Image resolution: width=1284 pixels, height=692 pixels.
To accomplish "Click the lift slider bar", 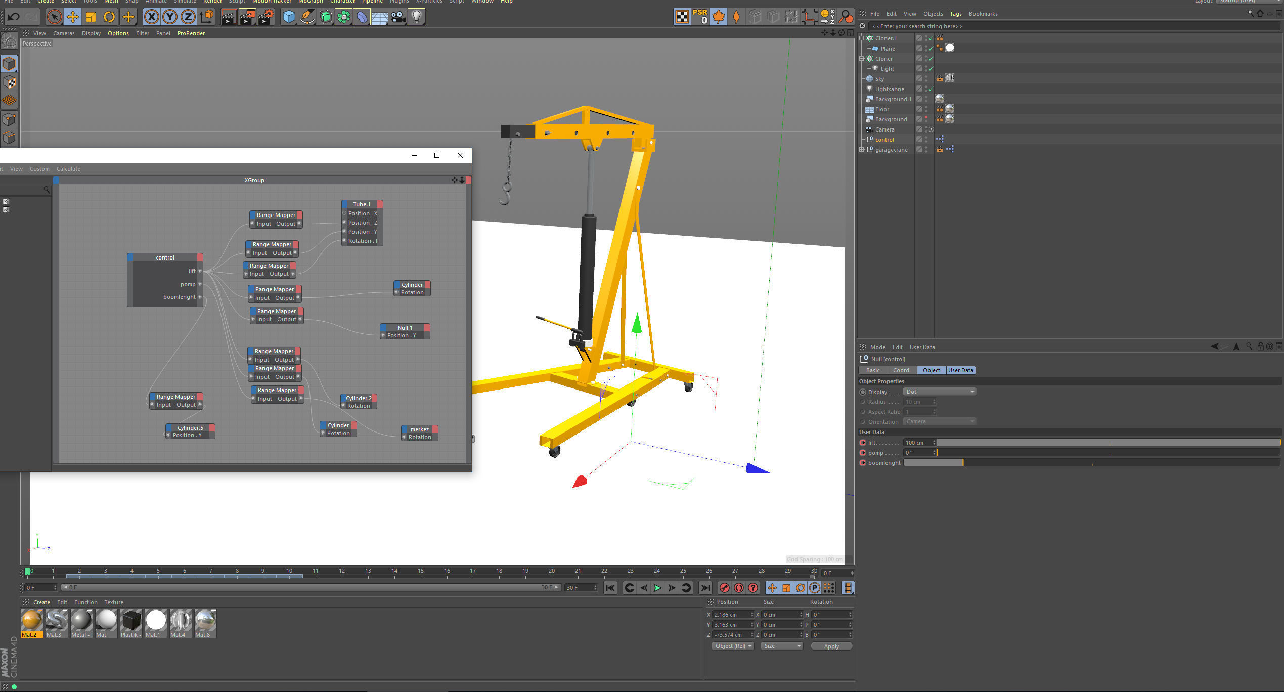I will pos(1109,443).
